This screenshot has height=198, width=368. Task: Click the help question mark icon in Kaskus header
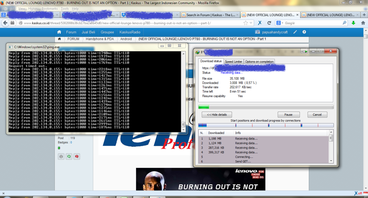pos(304,32)
